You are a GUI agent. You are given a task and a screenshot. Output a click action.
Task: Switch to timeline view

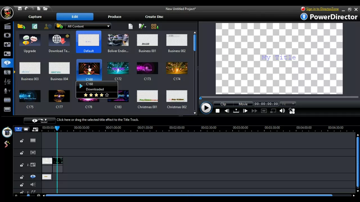tap(19, 129)
